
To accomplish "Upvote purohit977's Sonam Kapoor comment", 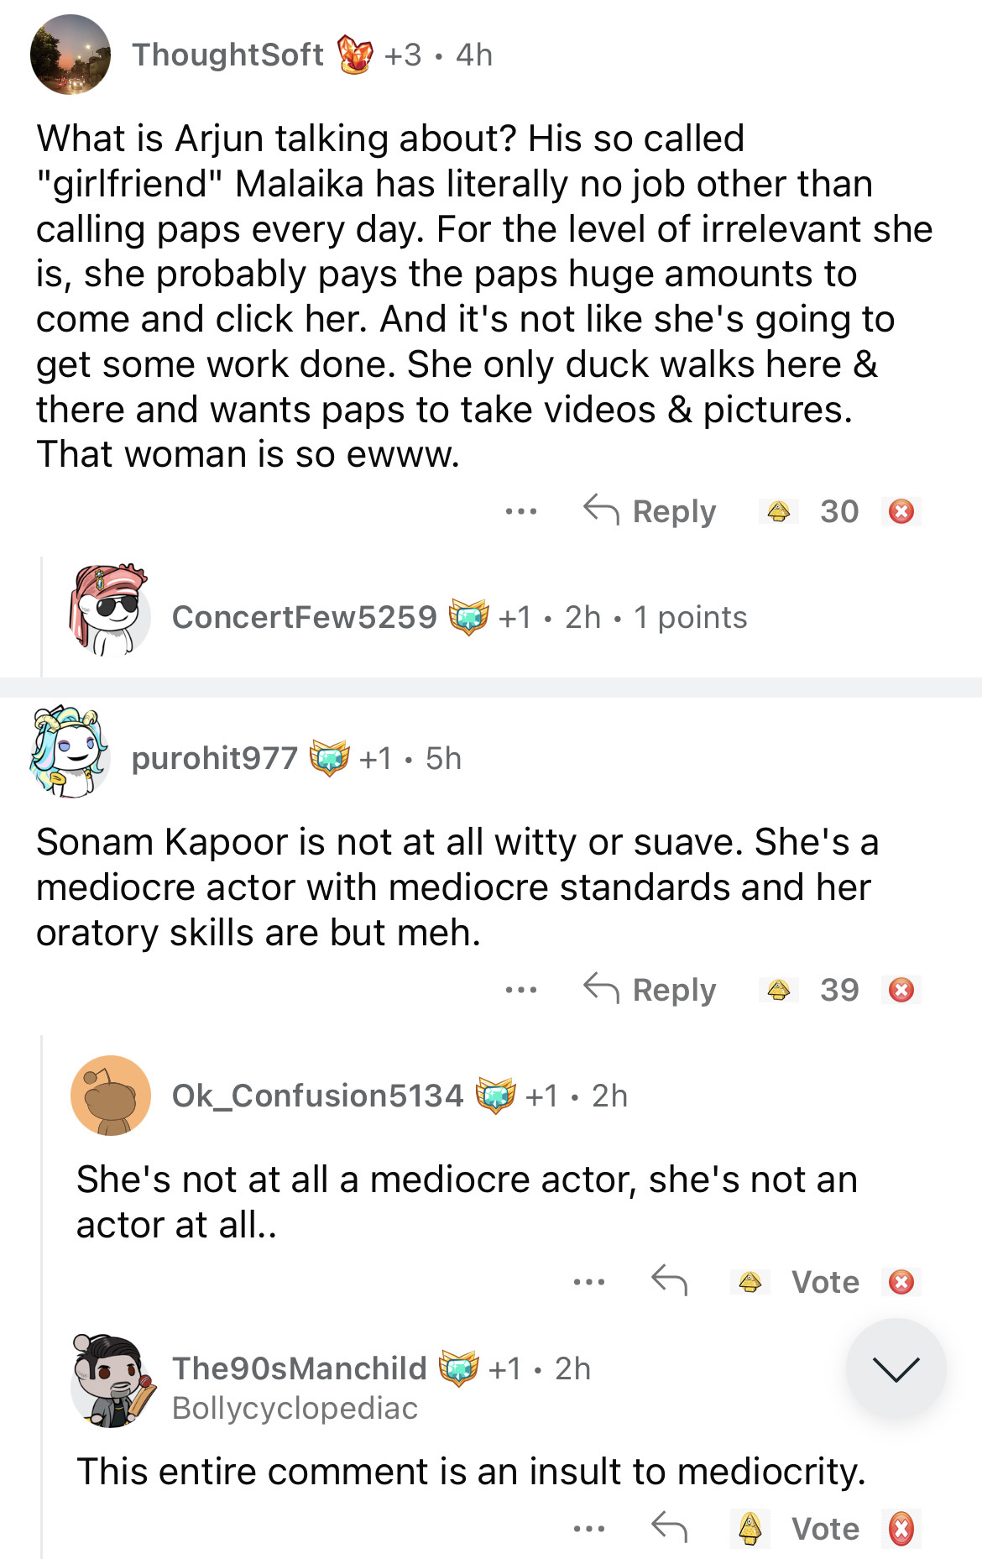I will pos(779,990).
